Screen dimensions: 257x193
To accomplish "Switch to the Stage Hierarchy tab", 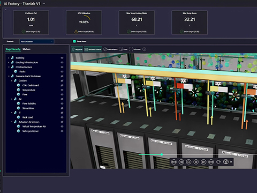I will (x=13, y=49).
